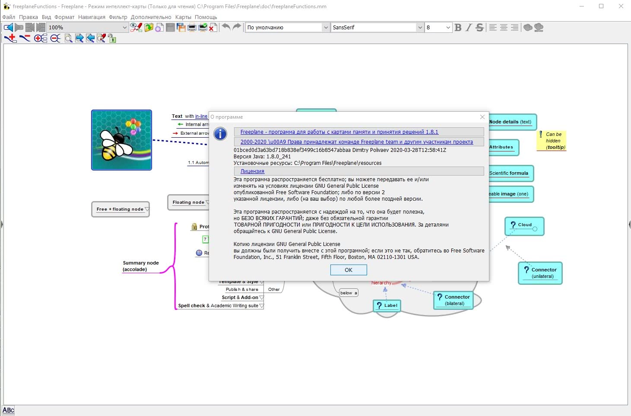Screen dimensions: 631x416
Task: Close the map with the red X page icon
Action: [x=213, y=27]
